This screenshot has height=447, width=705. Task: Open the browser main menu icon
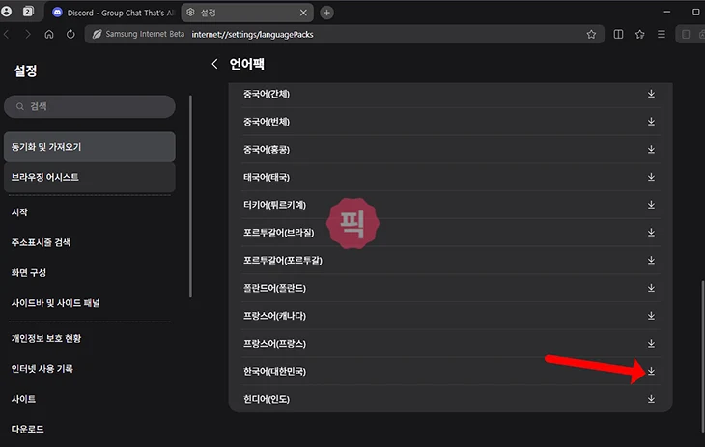coord(662,34)
